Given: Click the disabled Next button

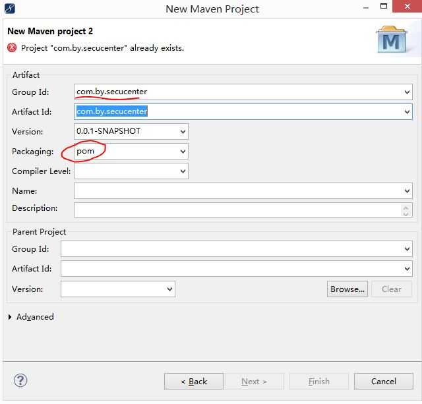Looking at the screenshot, I should point(255,381).
